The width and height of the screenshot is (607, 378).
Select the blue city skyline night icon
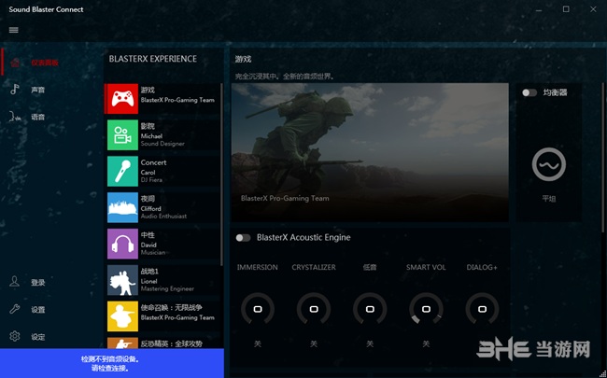pyautogui.click(x=122, y=207)
